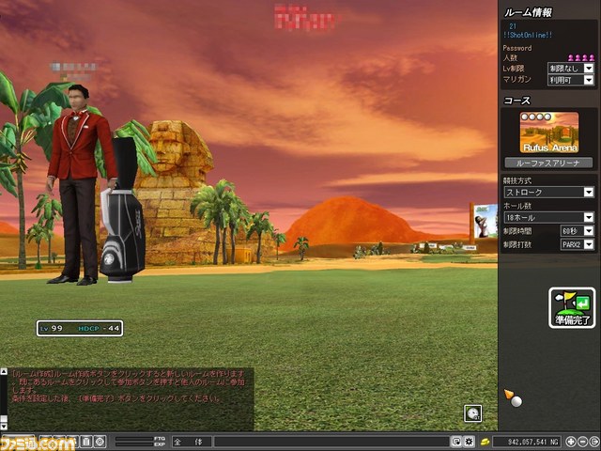Select the Rufus Arena course thumbnail
Image resolution: width=601 pixels, height=451 pixels.
click(548, 132)
